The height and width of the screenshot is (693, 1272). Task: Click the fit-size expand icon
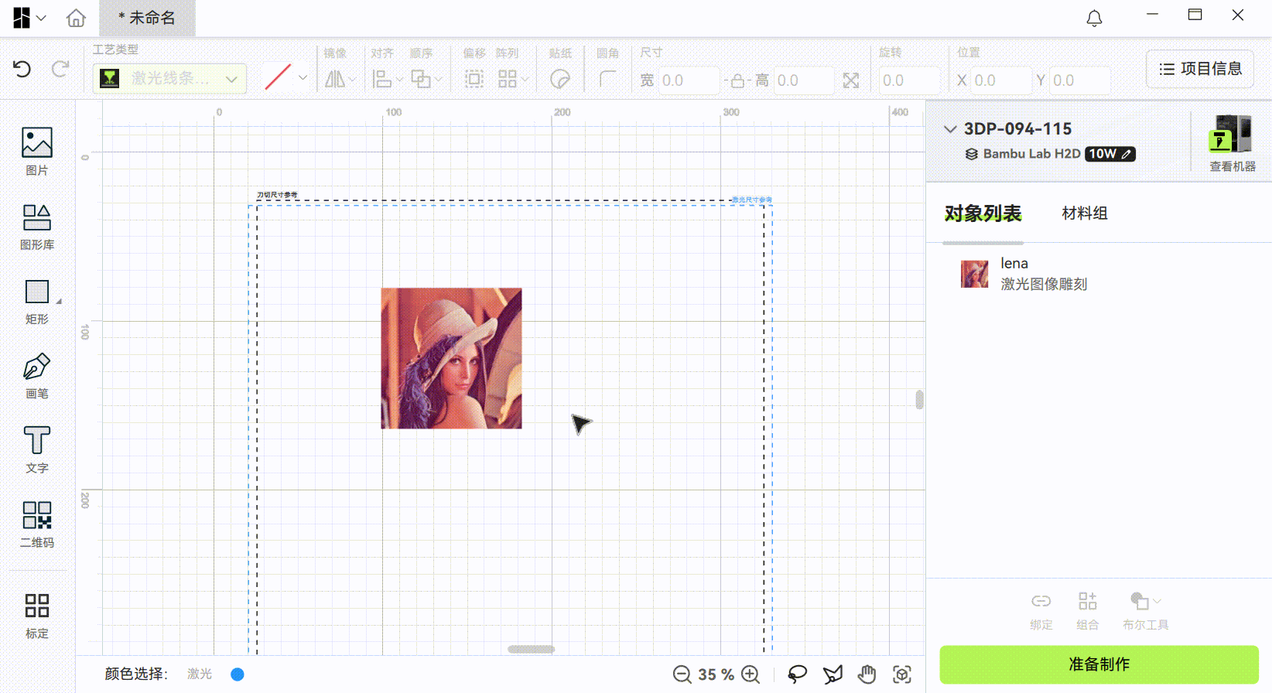coord(851,80)
